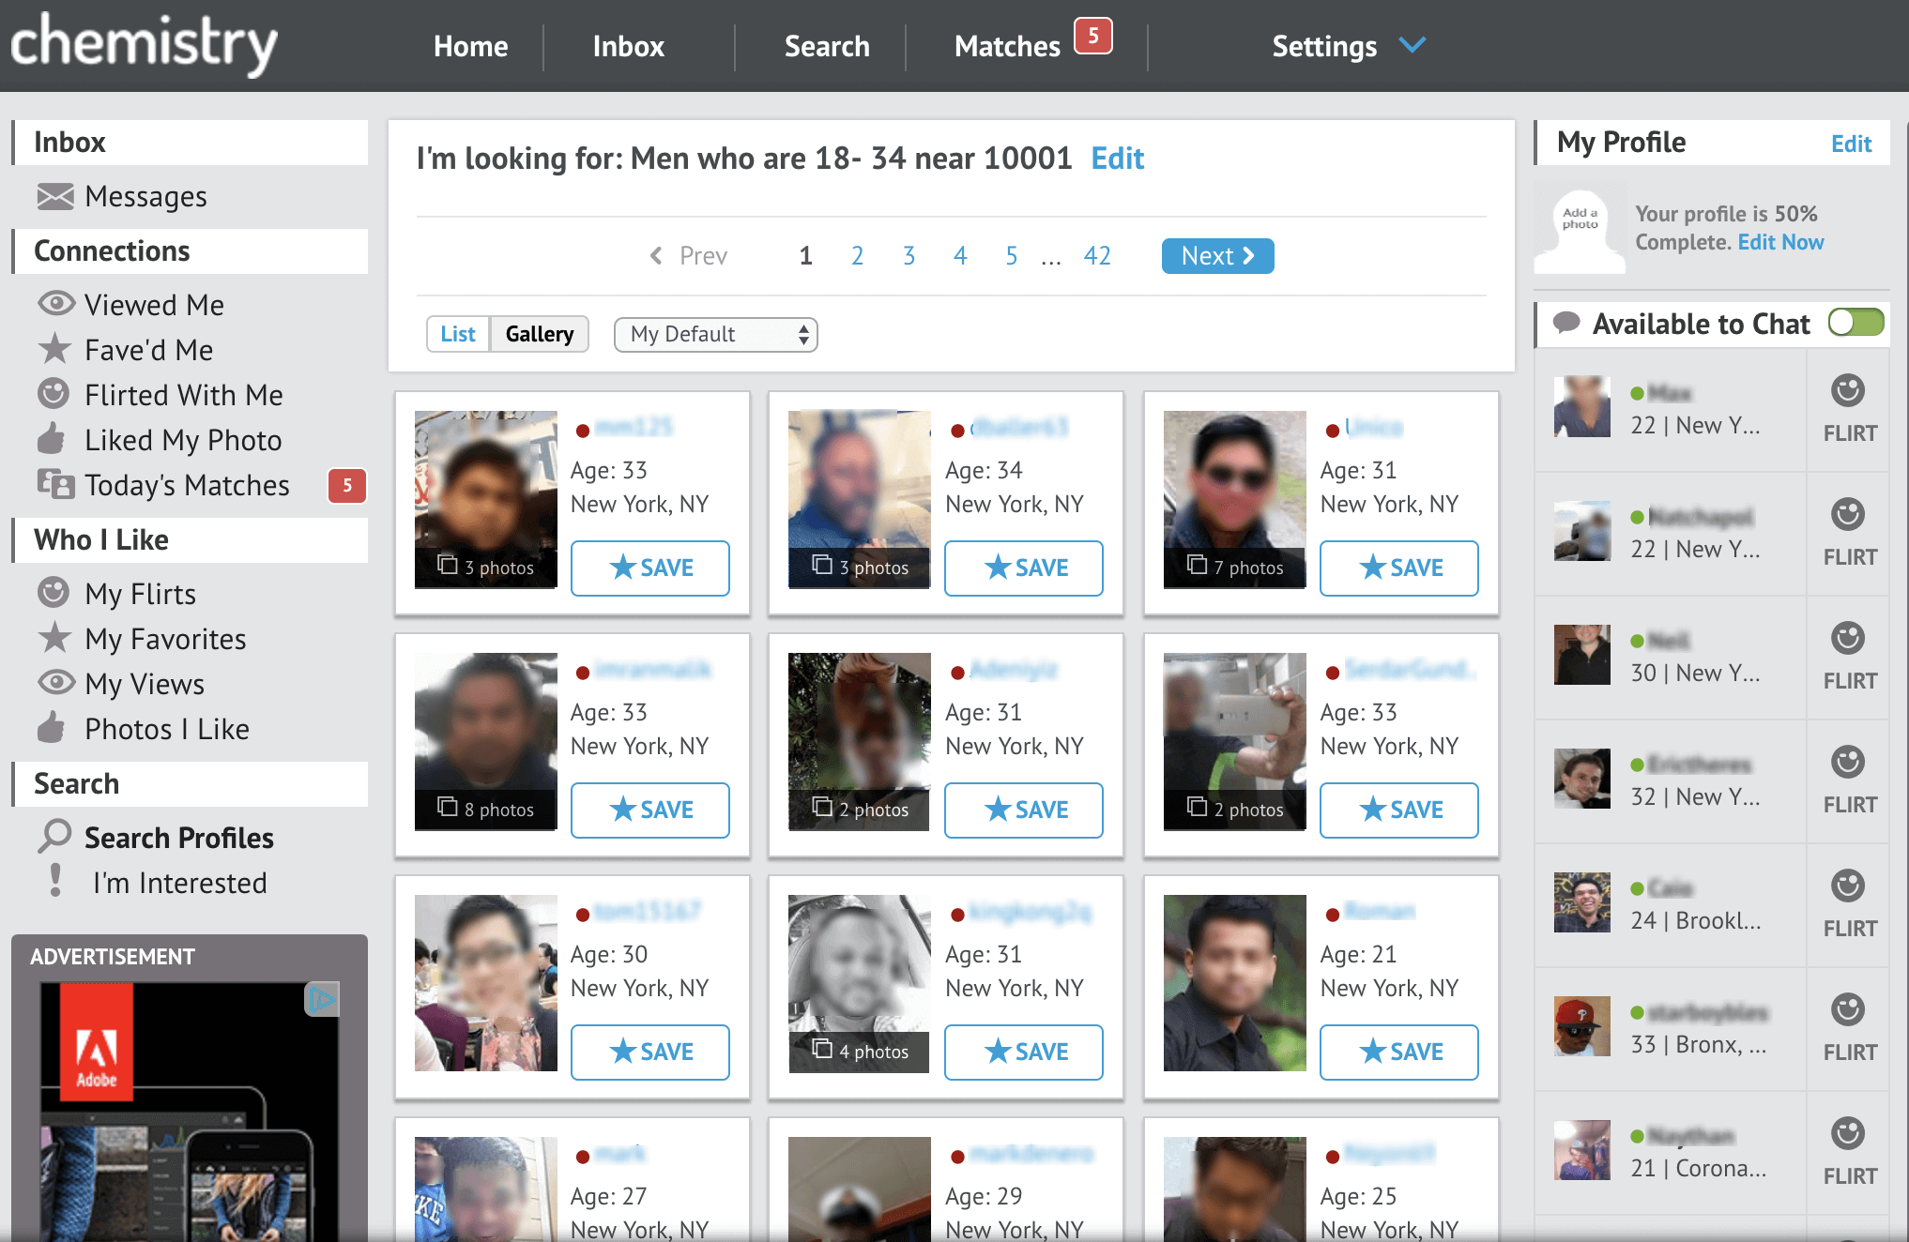
Task: Click the Liked My Photo thumbs-up icon
Action: 52,438
